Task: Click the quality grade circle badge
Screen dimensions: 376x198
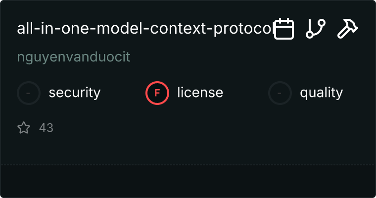Action: [x=280, y=93]
